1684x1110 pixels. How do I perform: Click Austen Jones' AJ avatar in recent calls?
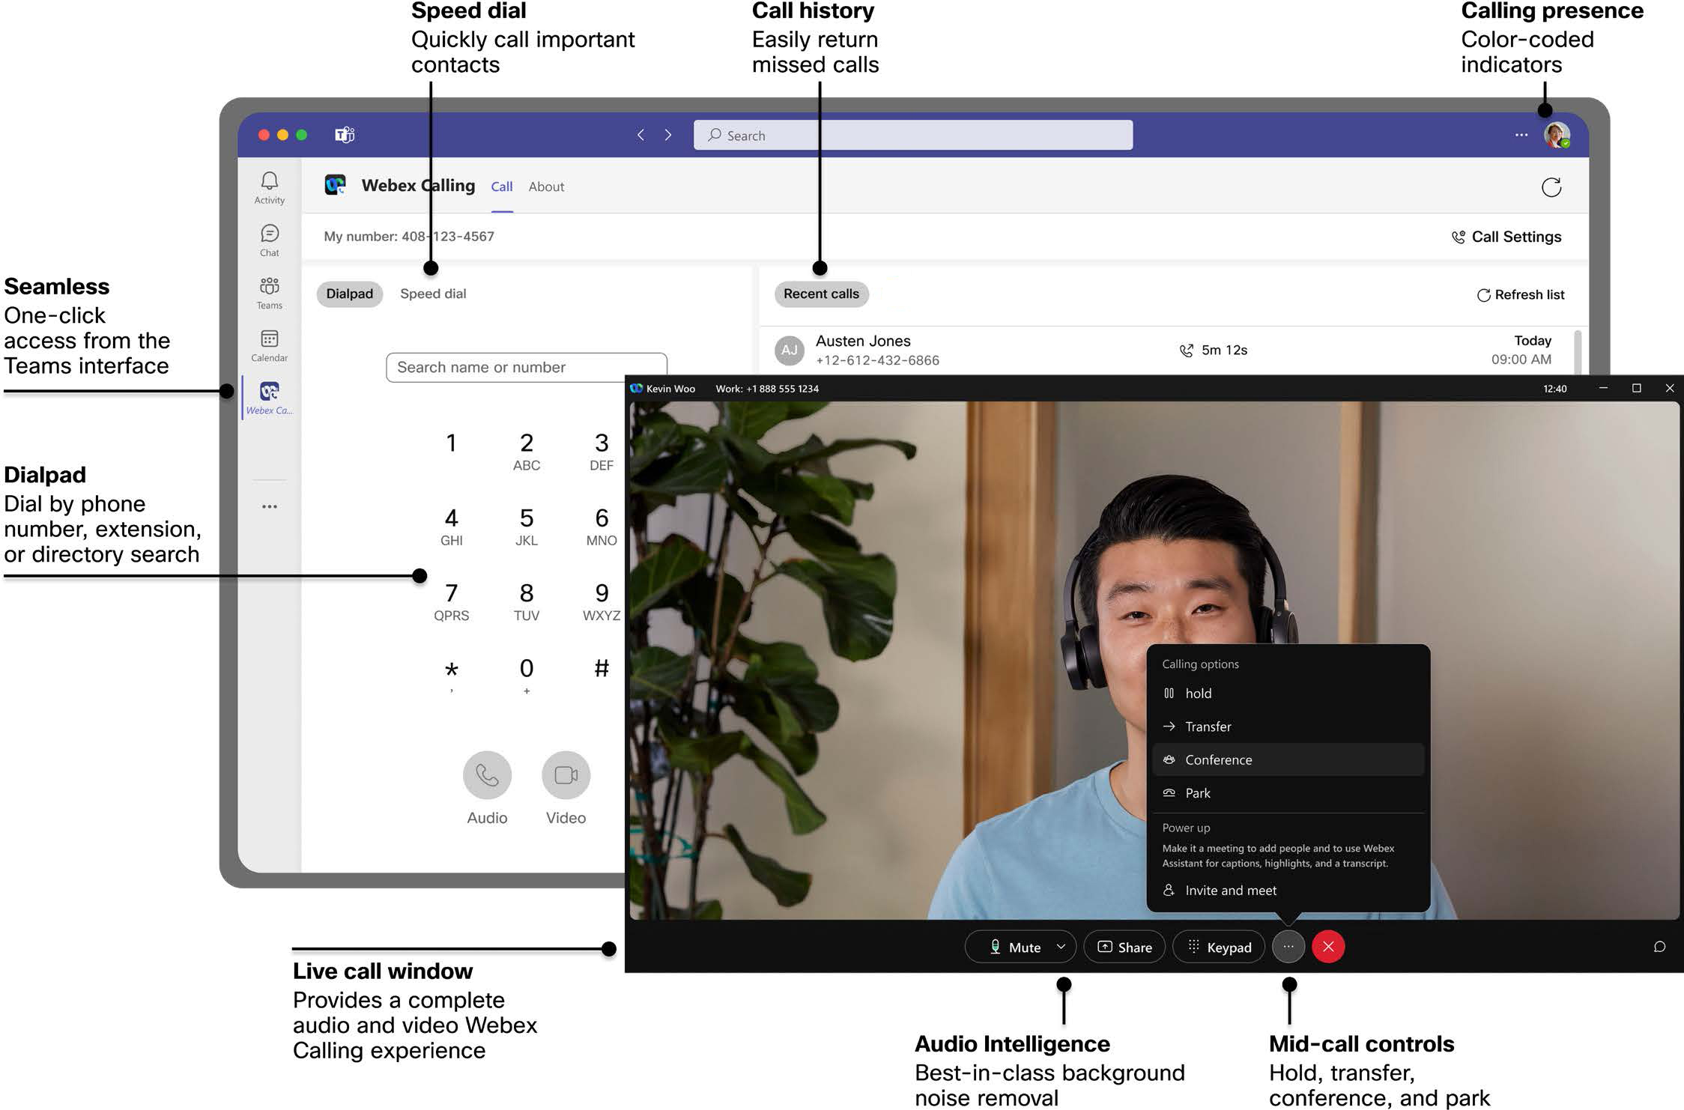point(789,350)
